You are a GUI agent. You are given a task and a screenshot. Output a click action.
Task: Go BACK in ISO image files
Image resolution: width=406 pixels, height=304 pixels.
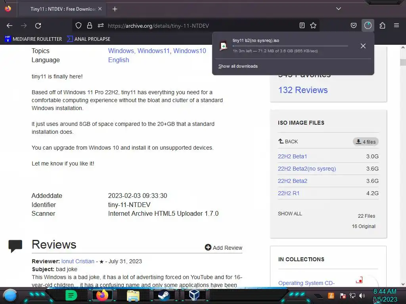pos(288,141)
